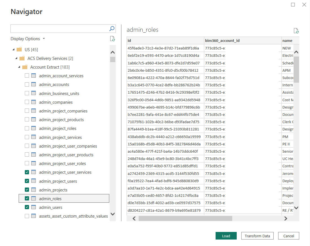Click the table icon beside assets_asset_custom_attribute_values
Viewport: 310px width, 246px height.
(34, 216)
